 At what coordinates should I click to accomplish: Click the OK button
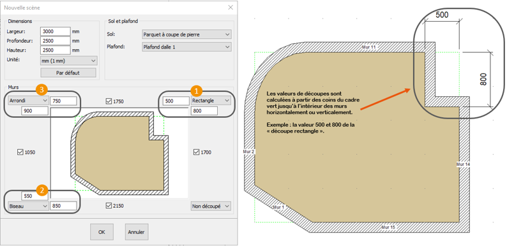(x=102, y=232)
